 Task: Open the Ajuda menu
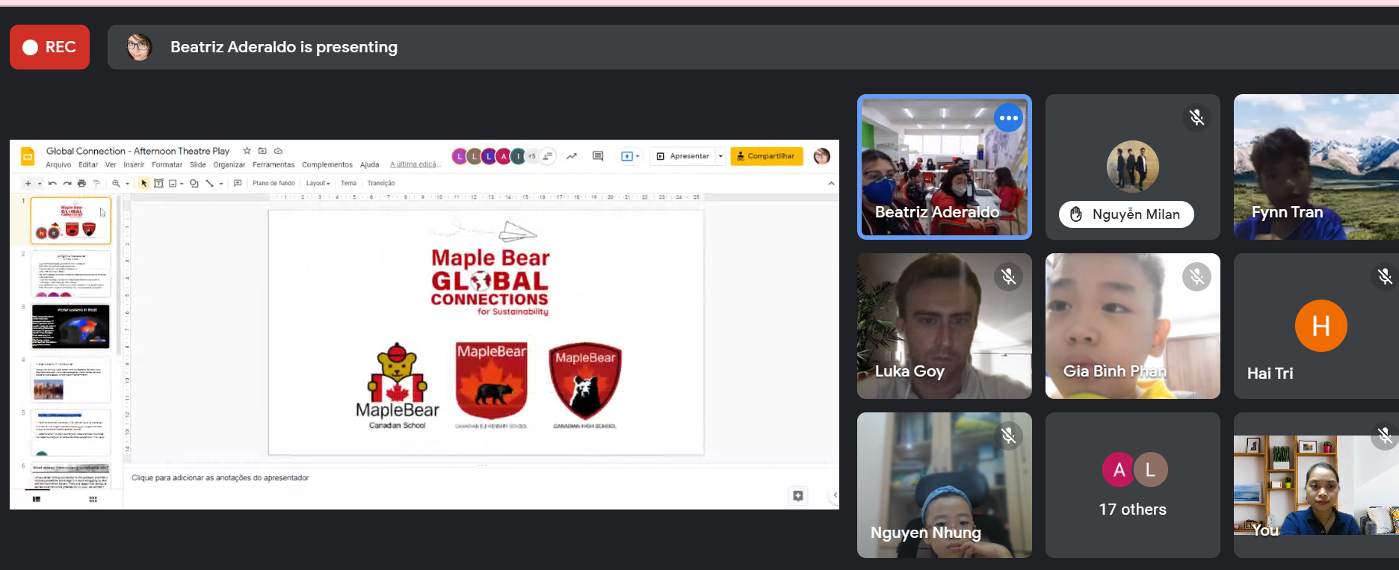369,165
